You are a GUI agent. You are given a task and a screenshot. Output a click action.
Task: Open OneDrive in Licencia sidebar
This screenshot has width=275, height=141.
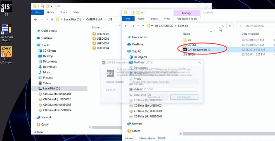pyautogui.click(x=135, y=44)
